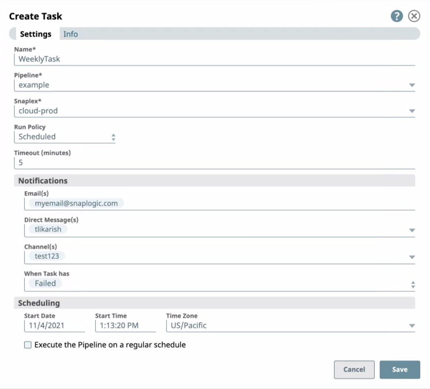The height and width of the screenshot is (389, 430).
Task: Click the Timeout minutes field
Action: (122, 162)
